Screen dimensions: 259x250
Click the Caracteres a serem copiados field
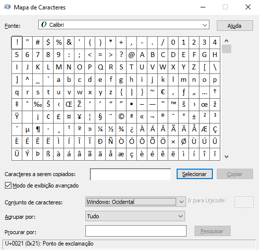[x=130, y=175]
